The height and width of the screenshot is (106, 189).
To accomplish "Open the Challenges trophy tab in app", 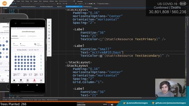I will point(21,81).
